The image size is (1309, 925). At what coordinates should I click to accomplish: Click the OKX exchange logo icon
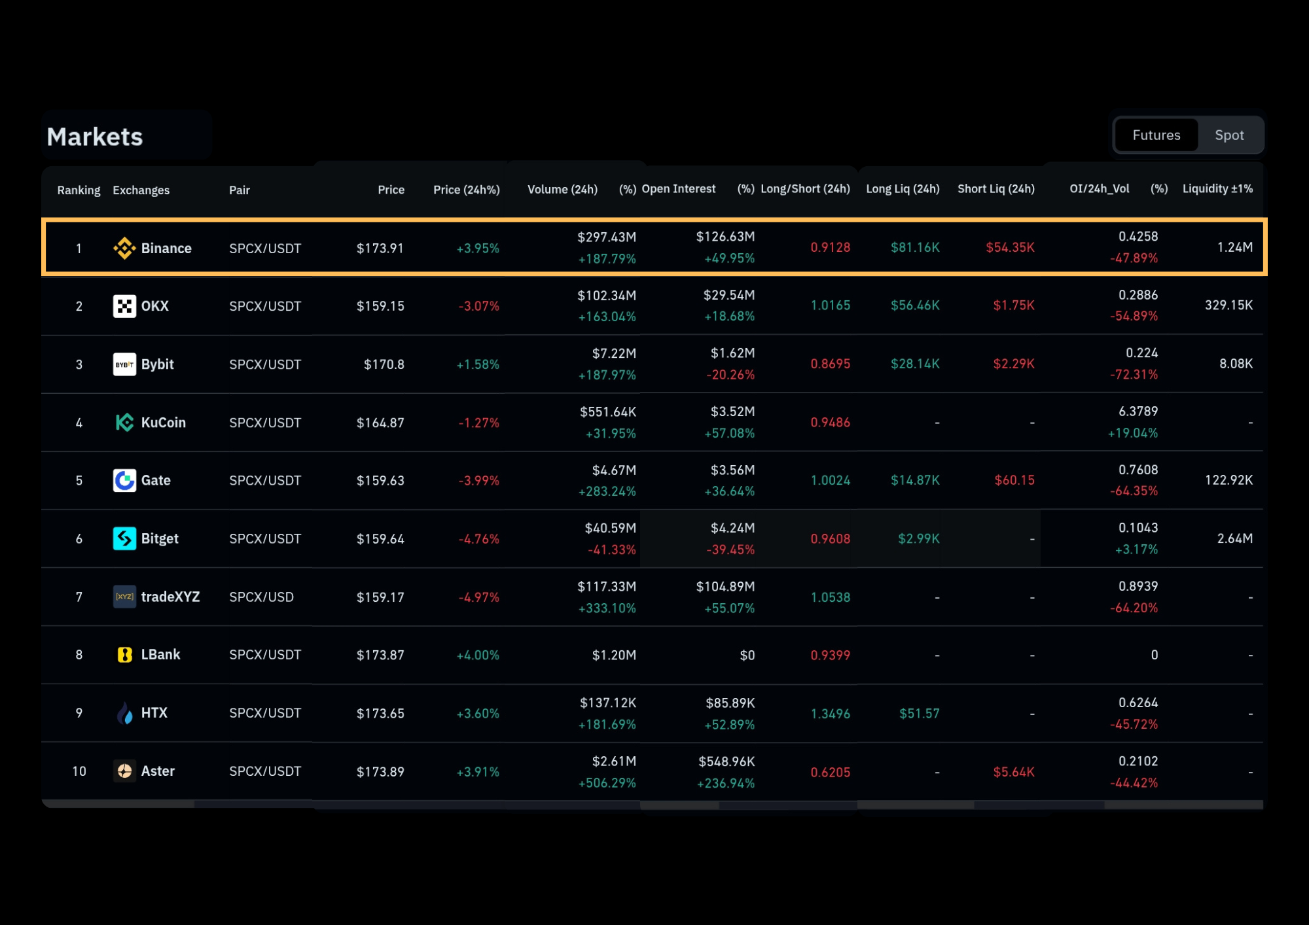(124, 306)
